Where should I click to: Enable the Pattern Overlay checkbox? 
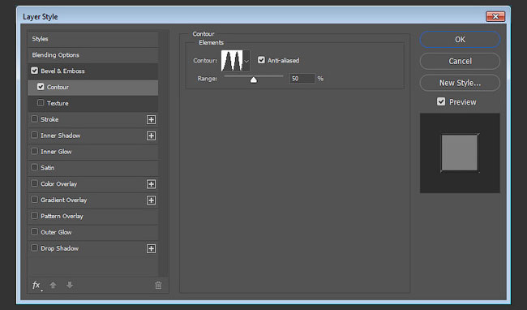(x=34, y=216)
